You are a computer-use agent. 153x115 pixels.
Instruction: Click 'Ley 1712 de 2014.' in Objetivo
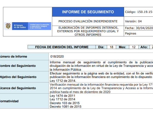pos(63,81)
